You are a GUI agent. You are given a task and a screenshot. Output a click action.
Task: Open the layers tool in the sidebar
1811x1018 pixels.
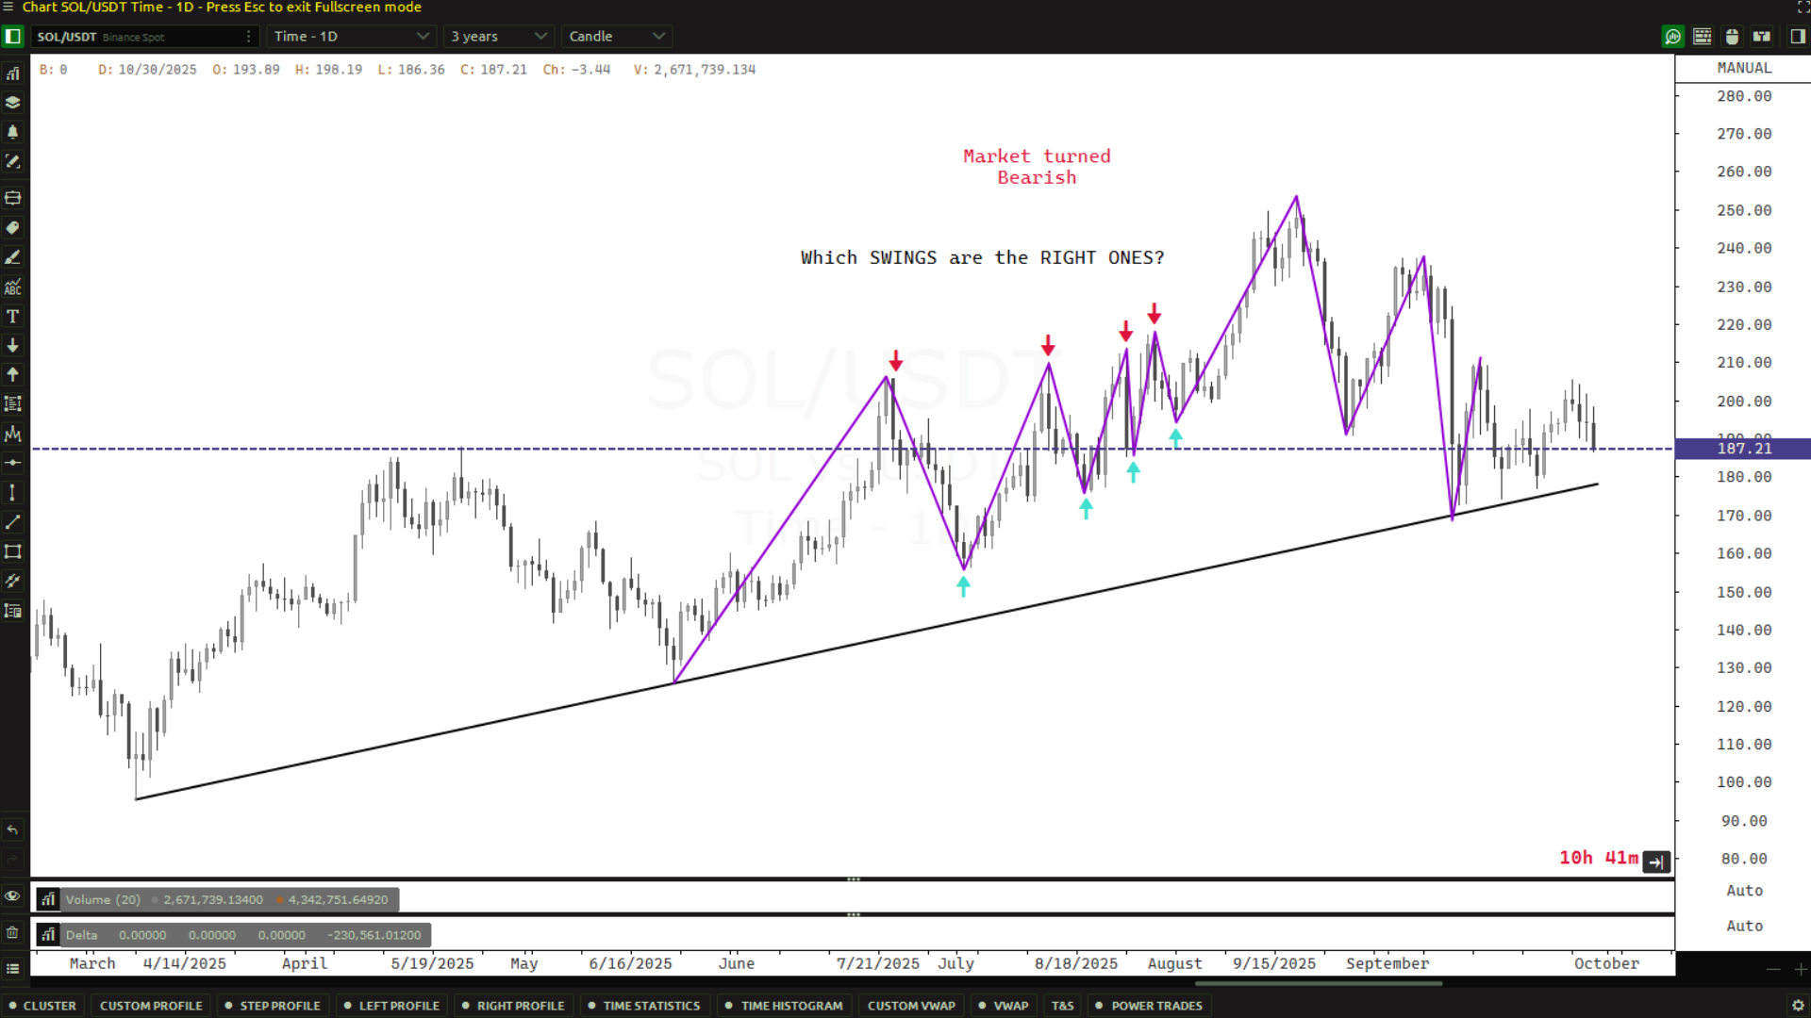13,103
